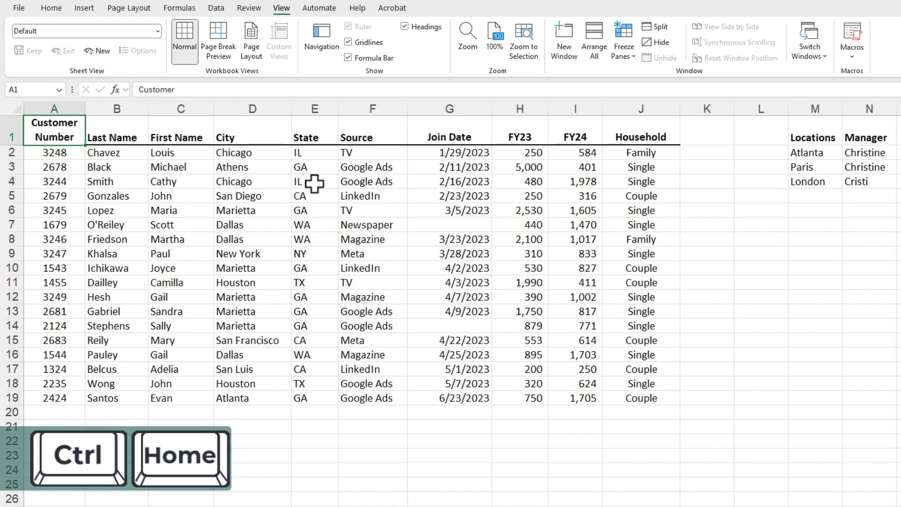Open the Formulas ribbon tab
Image resolution: width=901 pixels, height=507 pixels.
pyautogui.click(x=179, y=8)
